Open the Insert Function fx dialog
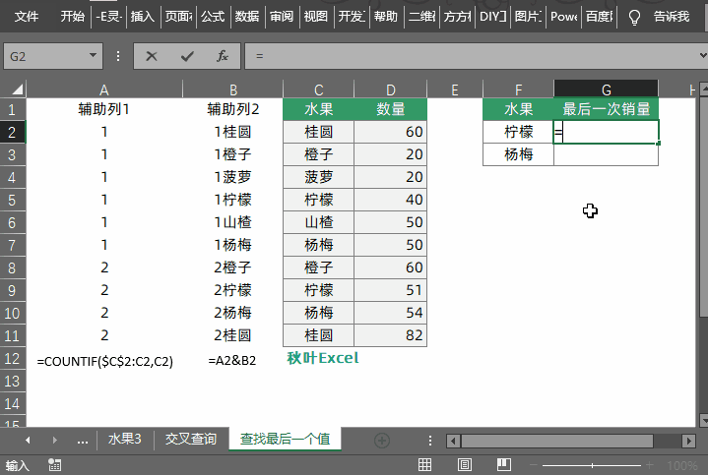The height and width of the screenshot is (475, 708). point(223,57)
